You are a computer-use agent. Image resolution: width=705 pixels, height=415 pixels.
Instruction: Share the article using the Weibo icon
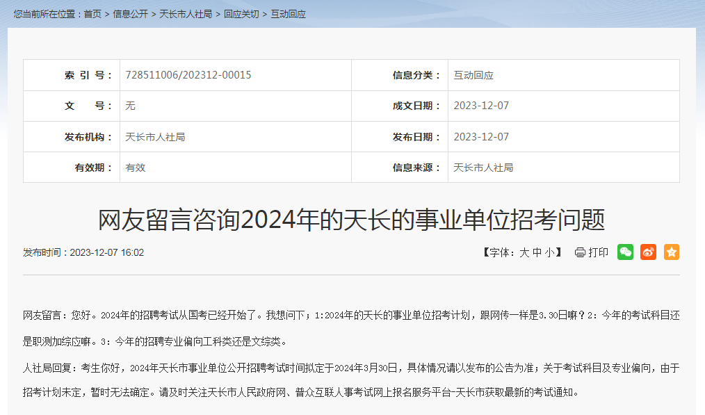(648, 252)
